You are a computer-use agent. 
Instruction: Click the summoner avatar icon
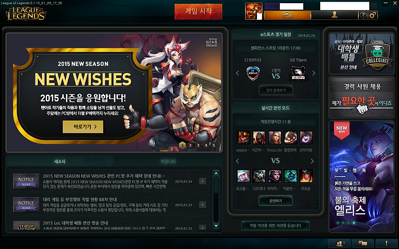pyautogui.click(x=253, y=11)
